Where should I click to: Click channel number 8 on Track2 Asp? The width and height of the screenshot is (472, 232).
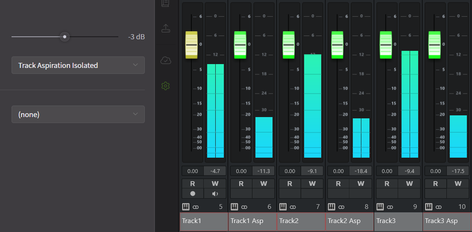[366, 207]
